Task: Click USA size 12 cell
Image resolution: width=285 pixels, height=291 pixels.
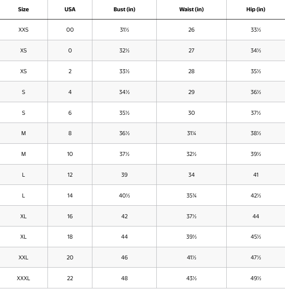Action: click(x=70, y=175)
